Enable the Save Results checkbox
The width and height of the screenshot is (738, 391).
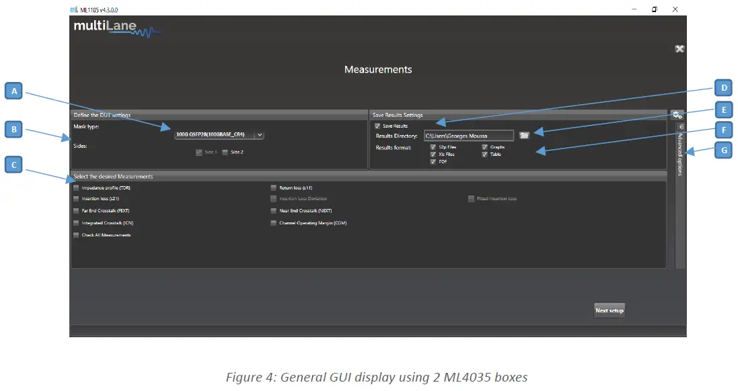377,126
